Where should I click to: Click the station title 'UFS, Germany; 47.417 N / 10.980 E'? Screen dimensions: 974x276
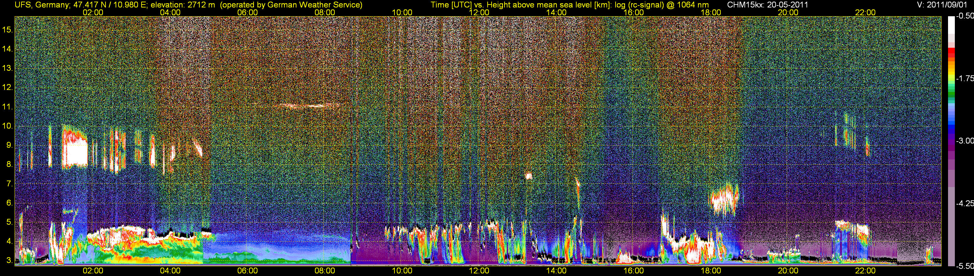(81, 5)
